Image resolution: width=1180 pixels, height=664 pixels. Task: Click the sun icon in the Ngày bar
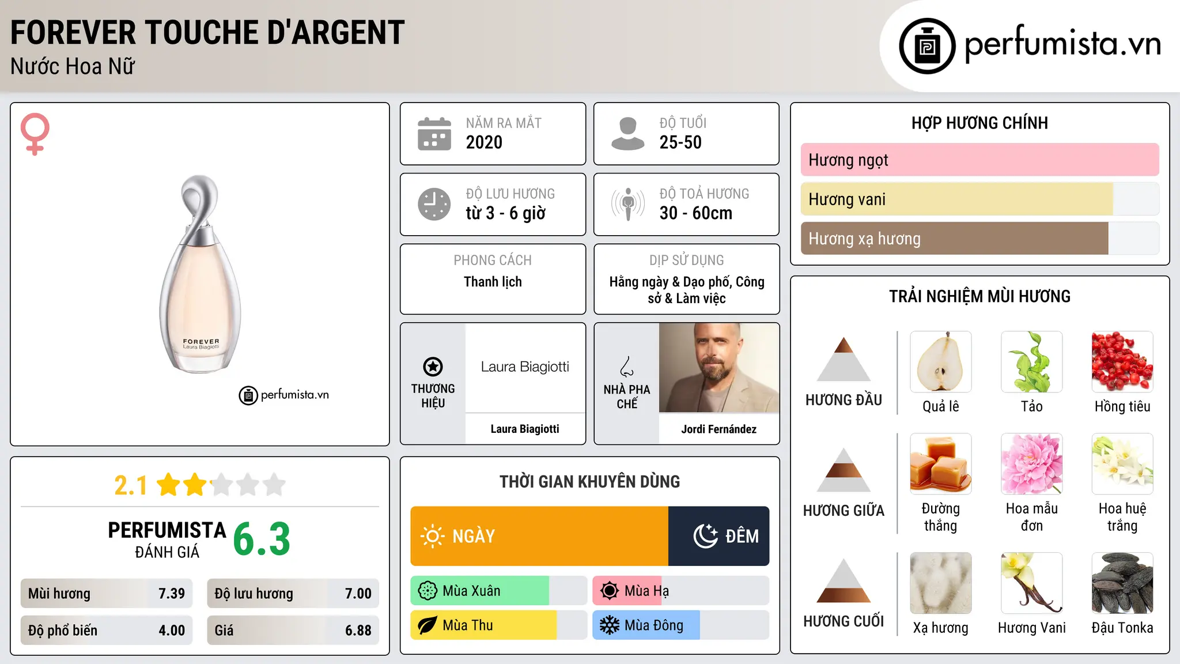[432, 536]
